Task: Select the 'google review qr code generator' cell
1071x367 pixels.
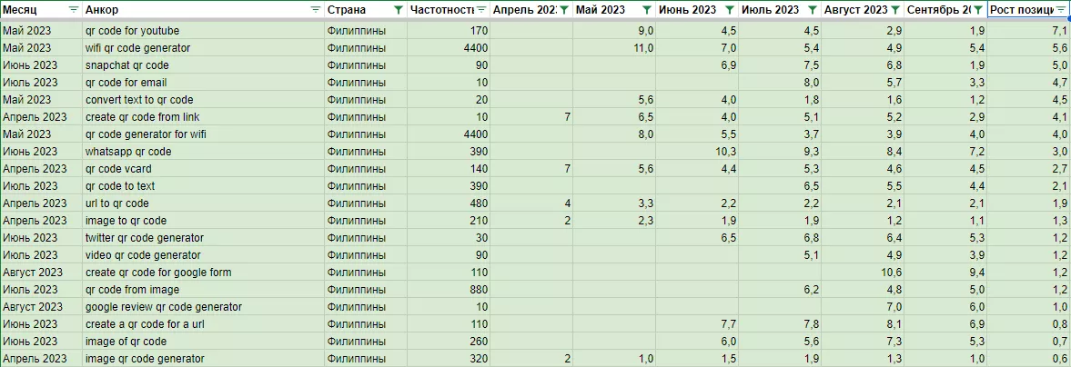Action: point(204,307)
